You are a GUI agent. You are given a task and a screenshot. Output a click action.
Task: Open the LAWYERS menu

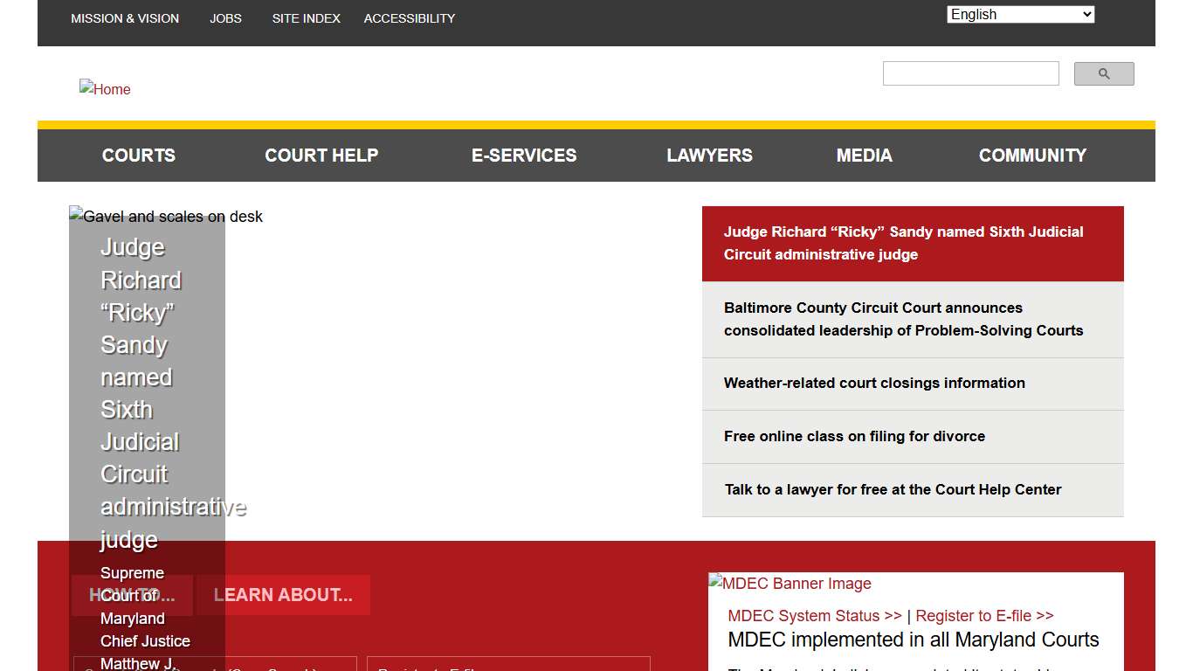coord(709,155)
